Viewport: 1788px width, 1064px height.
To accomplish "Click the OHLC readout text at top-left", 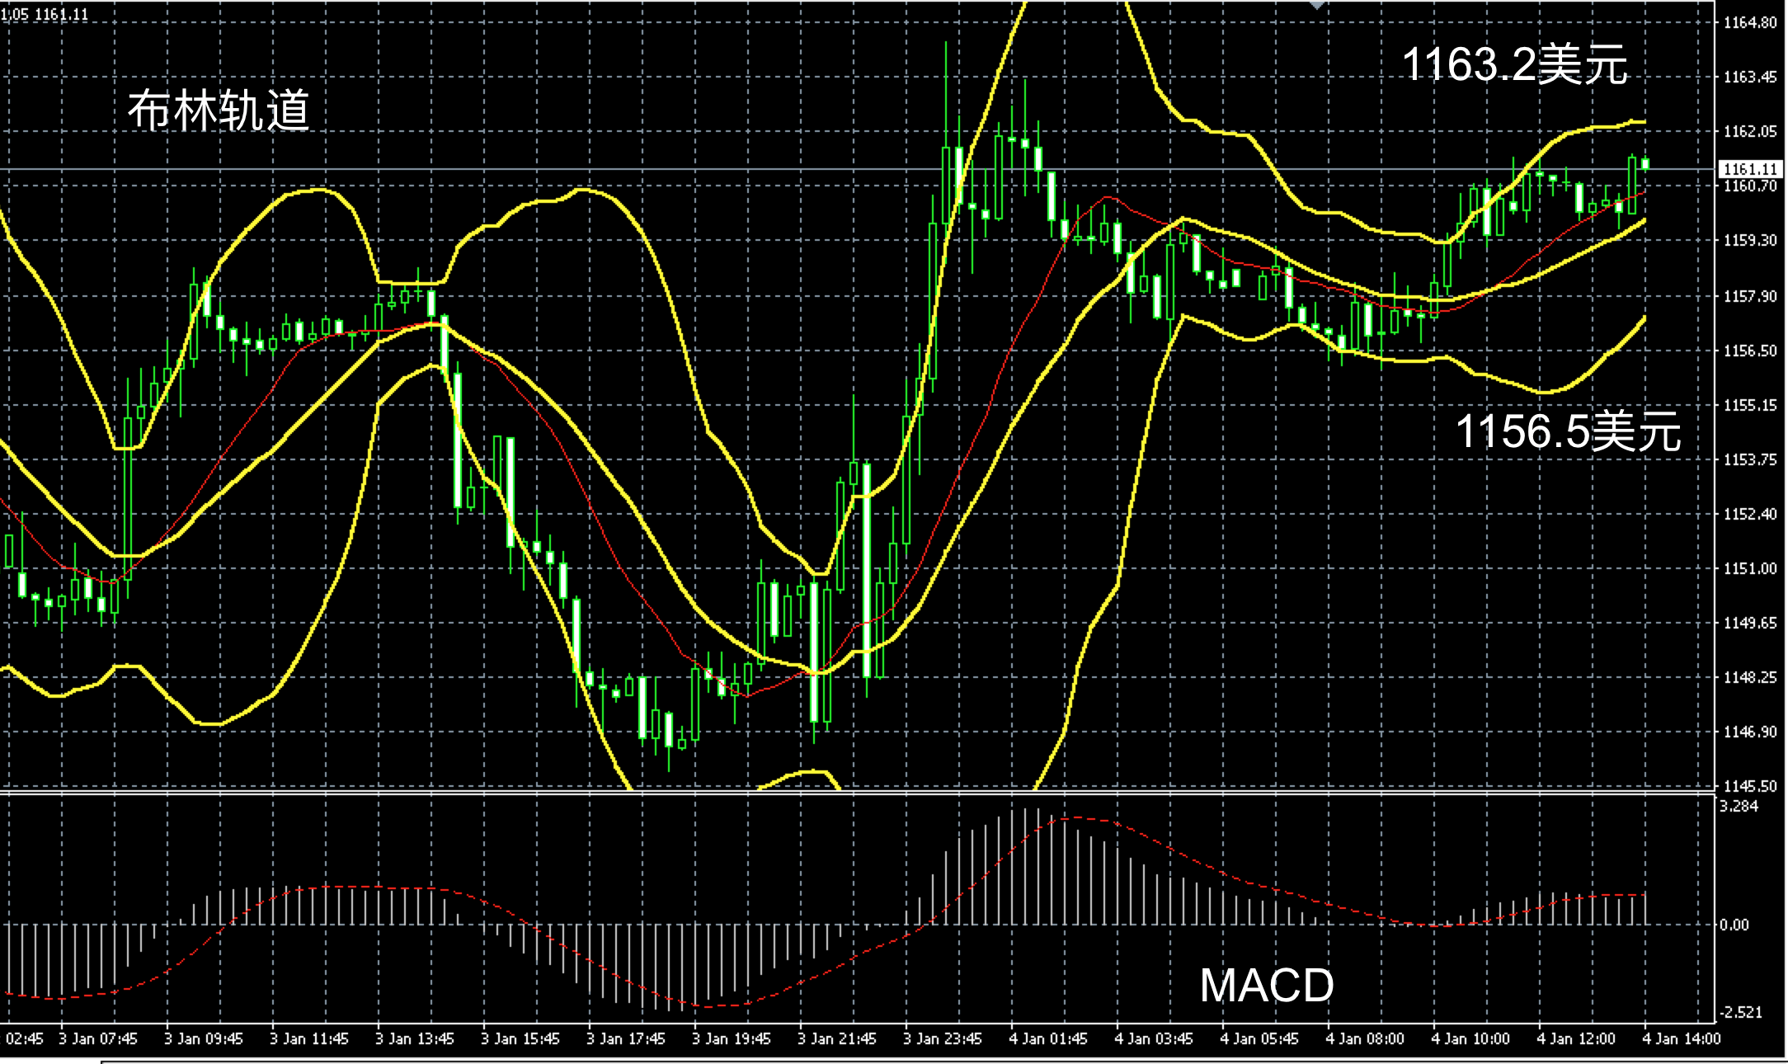I will click(x=45, y=14).
